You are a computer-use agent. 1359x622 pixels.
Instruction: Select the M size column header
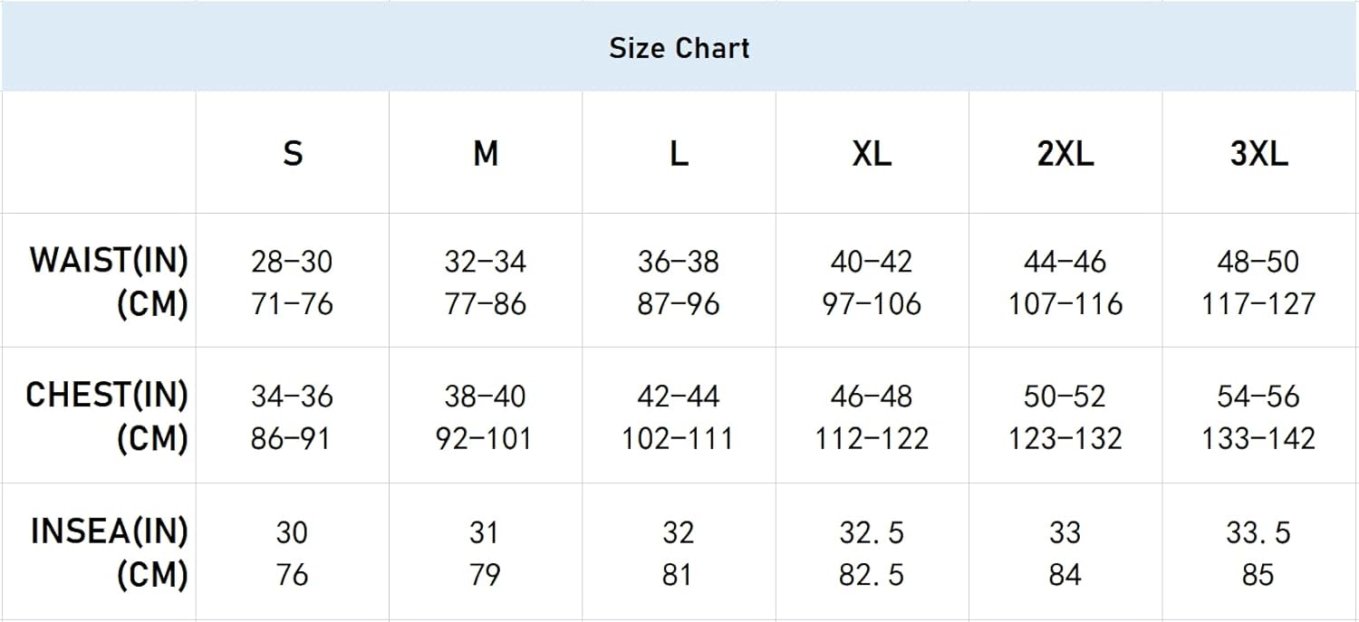pyautogui.click(x=486, y=154)
